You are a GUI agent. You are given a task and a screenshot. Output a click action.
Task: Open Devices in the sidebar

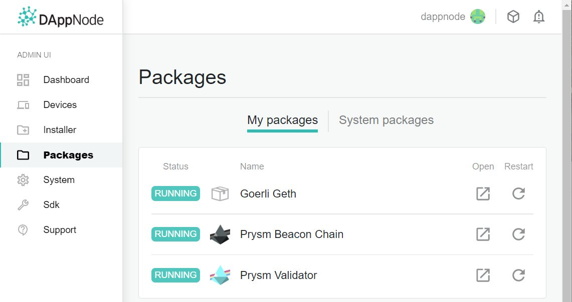pyautogui.click(x=61, y=105)
